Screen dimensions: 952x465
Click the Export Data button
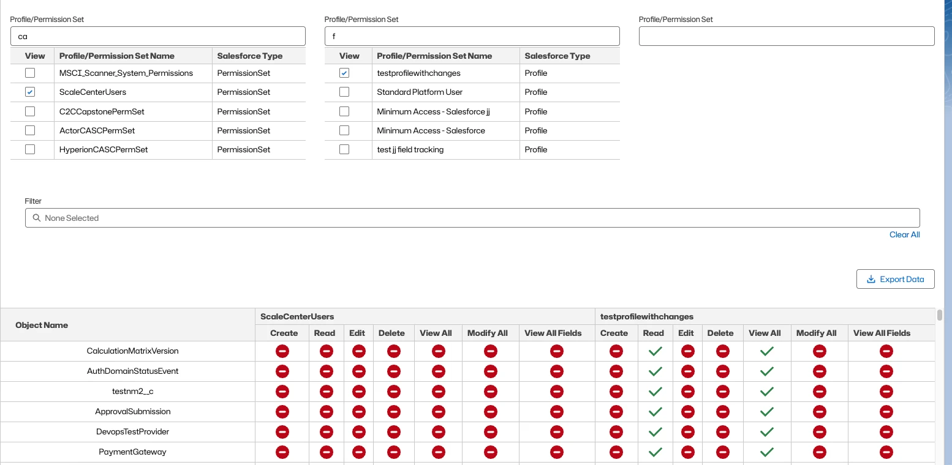pyautogui.click(x=895, y=279)
